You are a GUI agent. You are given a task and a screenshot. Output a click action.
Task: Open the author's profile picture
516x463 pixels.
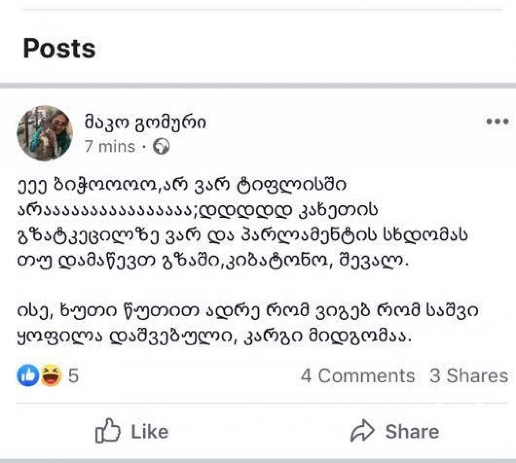click(45, 134)
